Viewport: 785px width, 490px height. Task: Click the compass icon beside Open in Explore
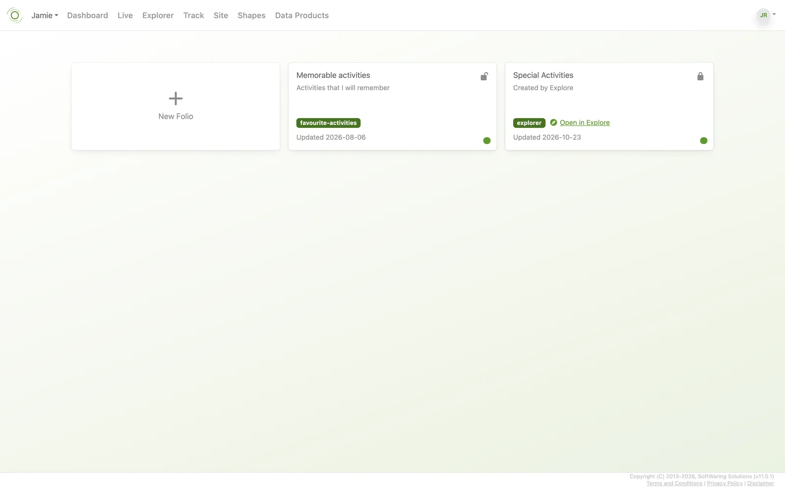point(553,122)
